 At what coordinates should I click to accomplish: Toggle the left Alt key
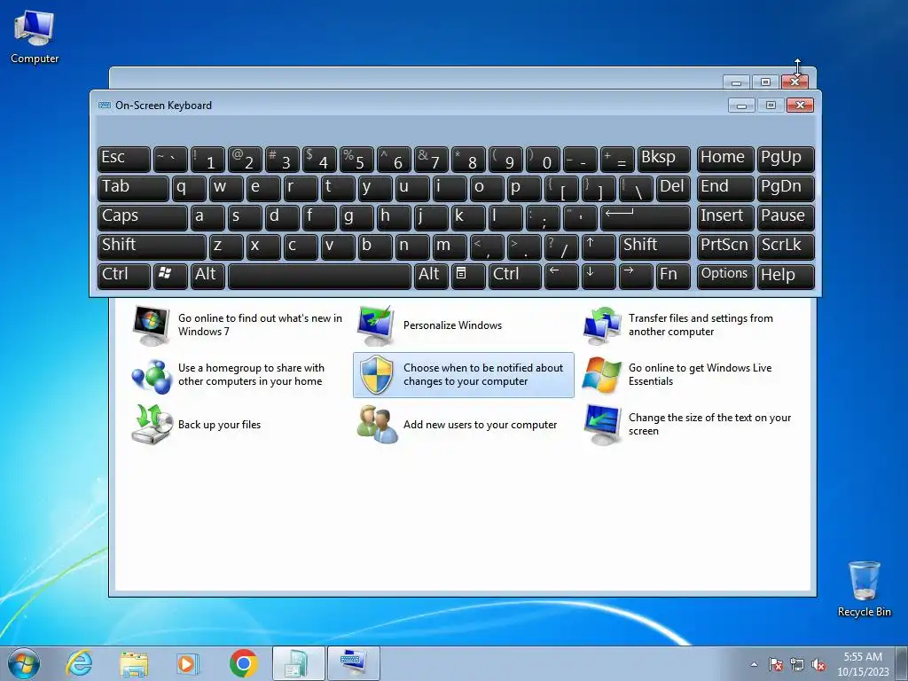[207, 275]
